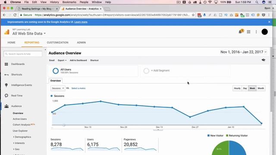Expand the Interests tree item
The image size is (276, 155).
pyautogui.click(x=19, y=143)
